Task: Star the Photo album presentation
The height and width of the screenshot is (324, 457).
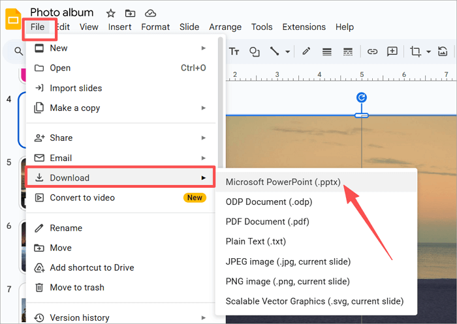Action: pyautogui.click(x=110, y=13)
